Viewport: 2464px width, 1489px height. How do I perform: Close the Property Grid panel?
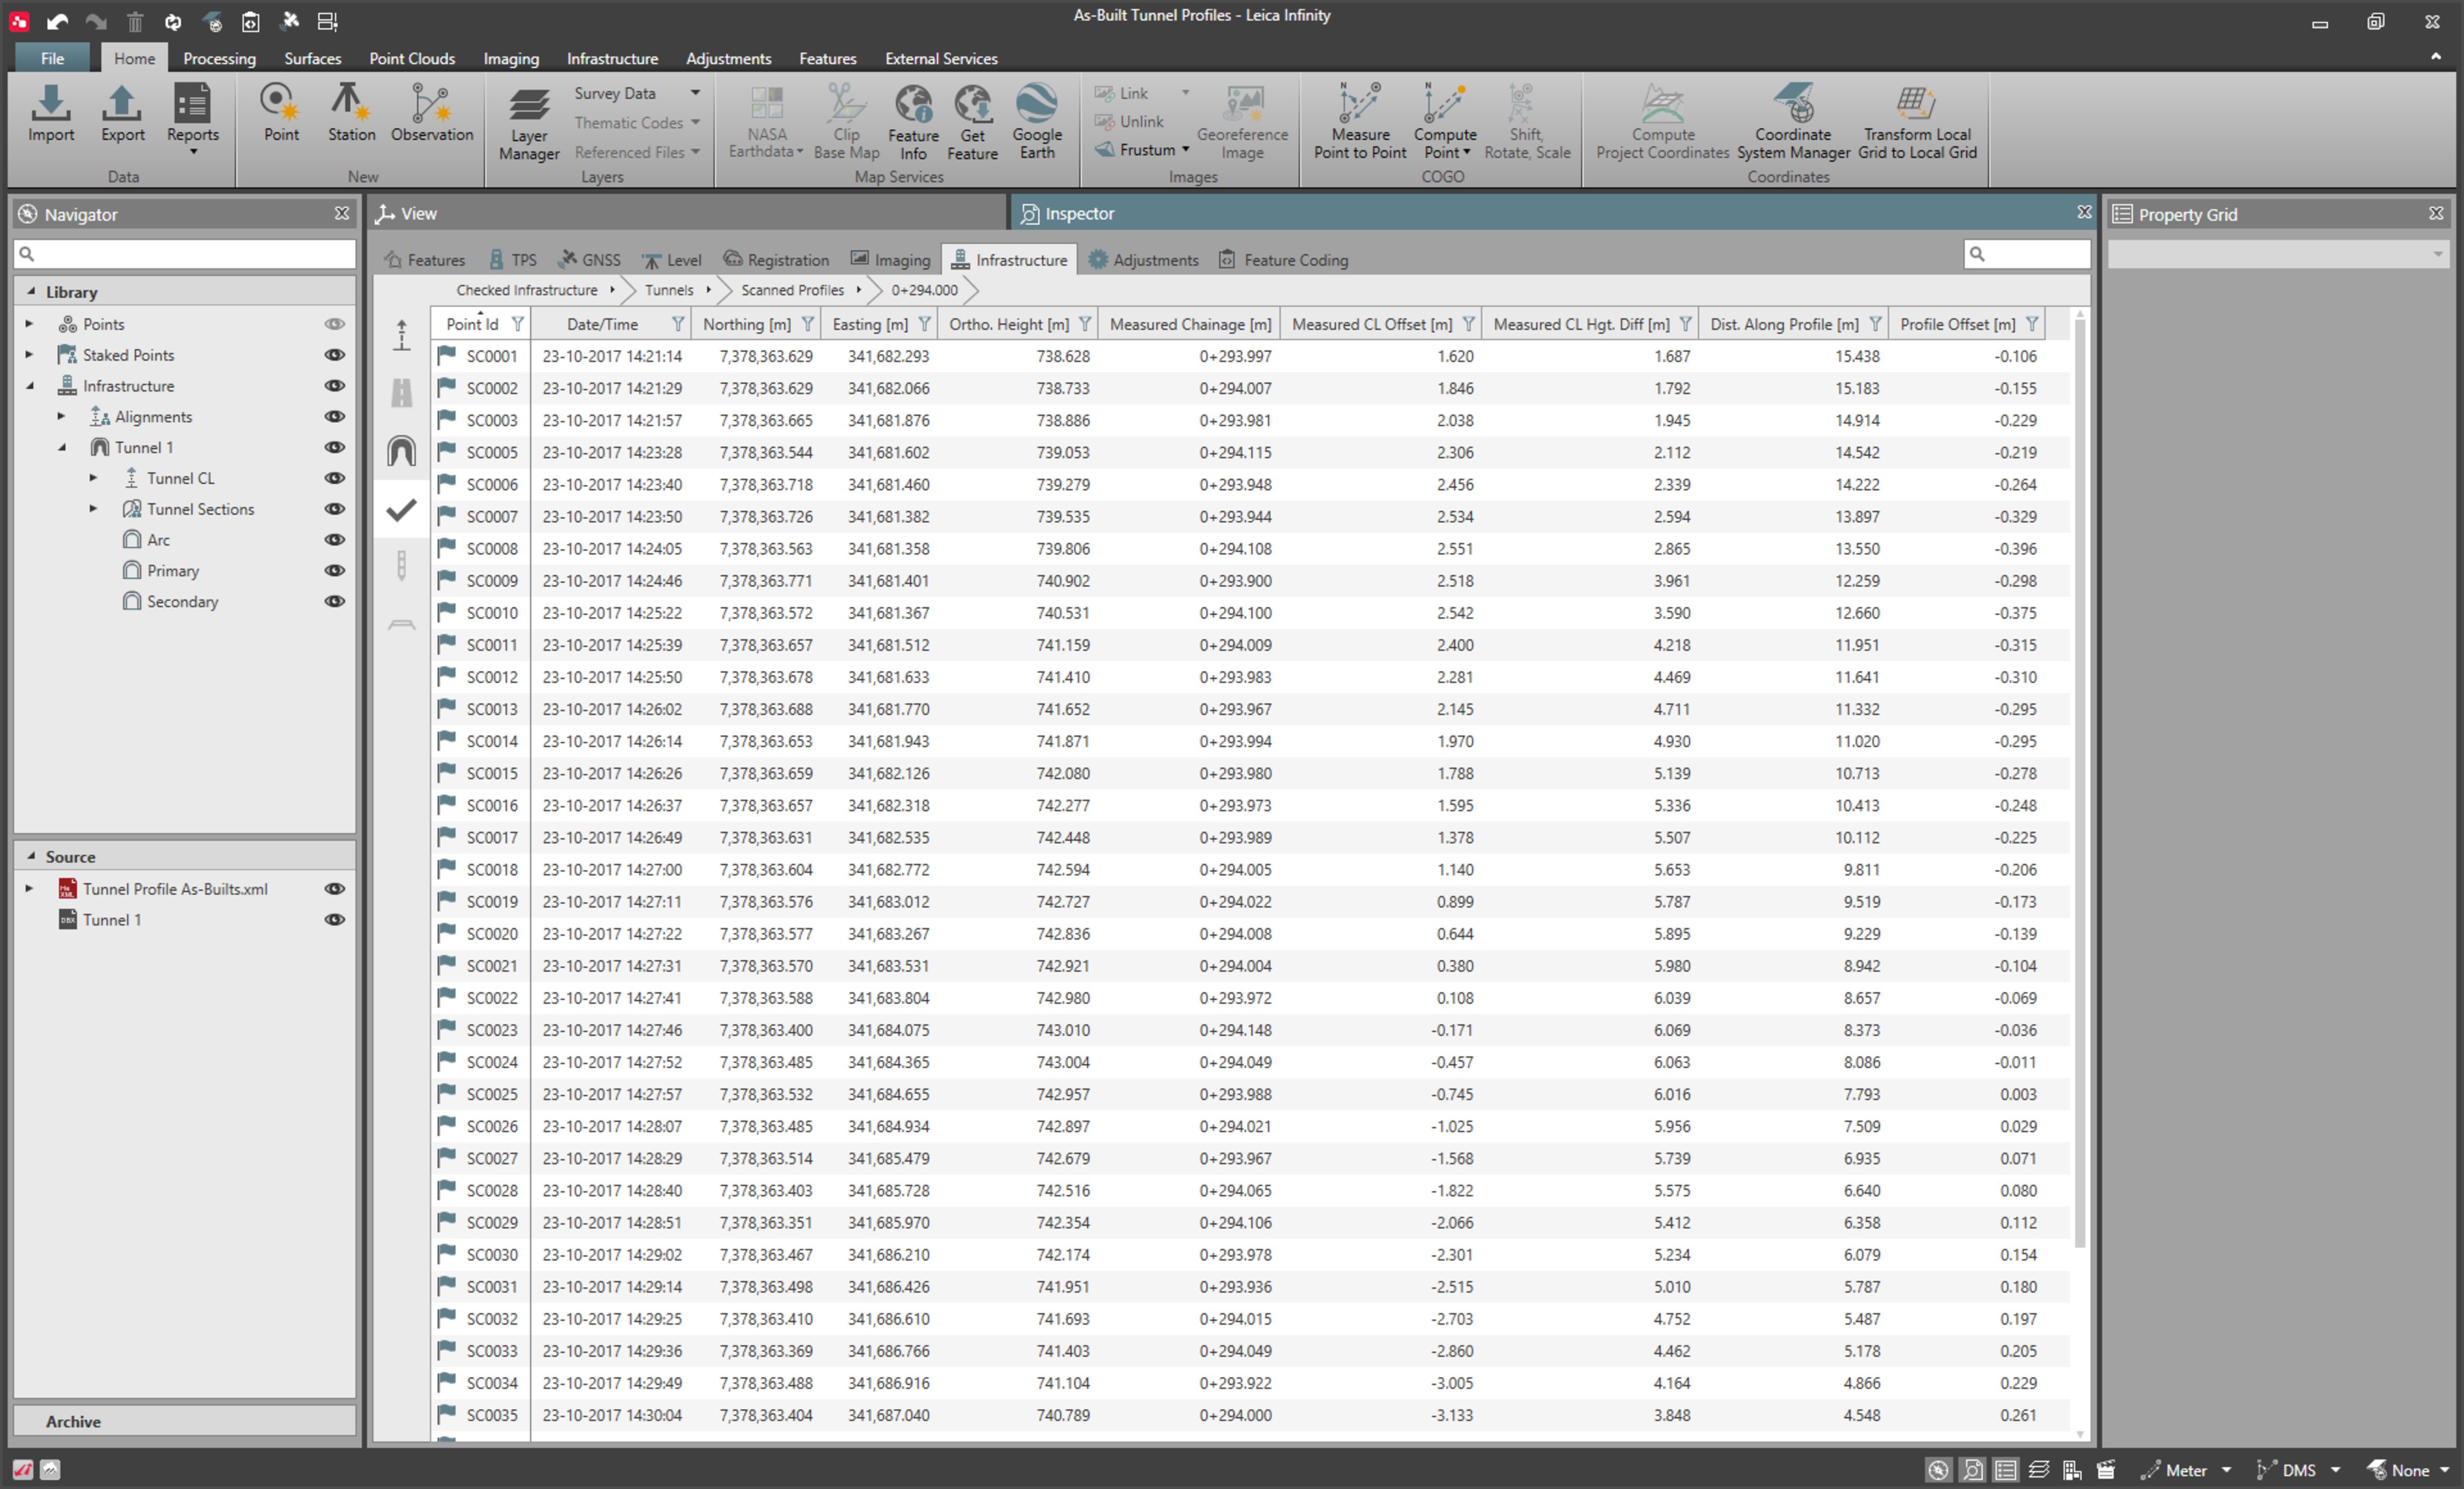pos(2436,214)
